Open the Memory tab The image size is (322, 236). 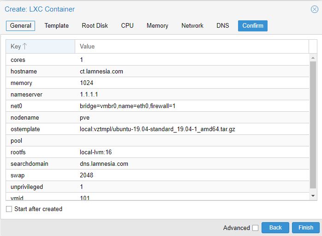pyautogui.click(x=157, y=26)
